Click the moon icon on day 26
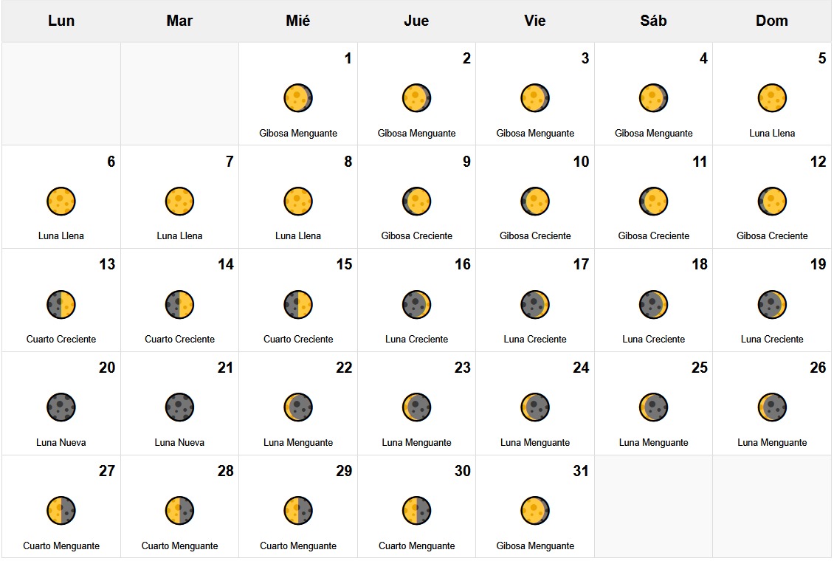The width and height of the screenshot is (834, 561). pyautogui.click(x=772, y=407)
